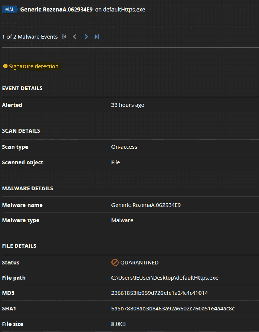Viewport: 259px width, 332px height.
Task: Select the highlighted Signature detection label
Action: point(34,66)
